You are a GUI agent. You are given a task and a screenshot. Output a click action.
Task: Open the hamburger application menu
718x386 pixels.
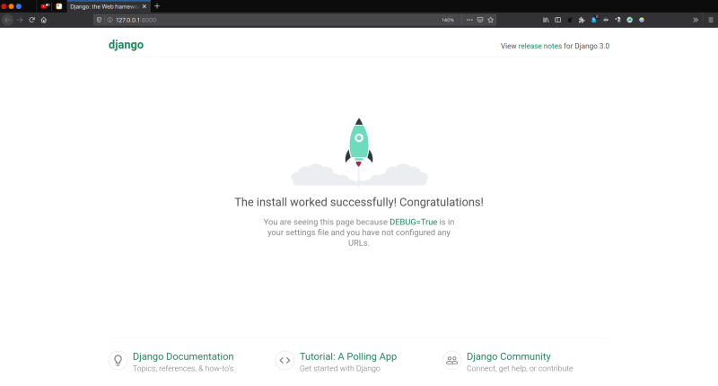[x=711, y=20]
